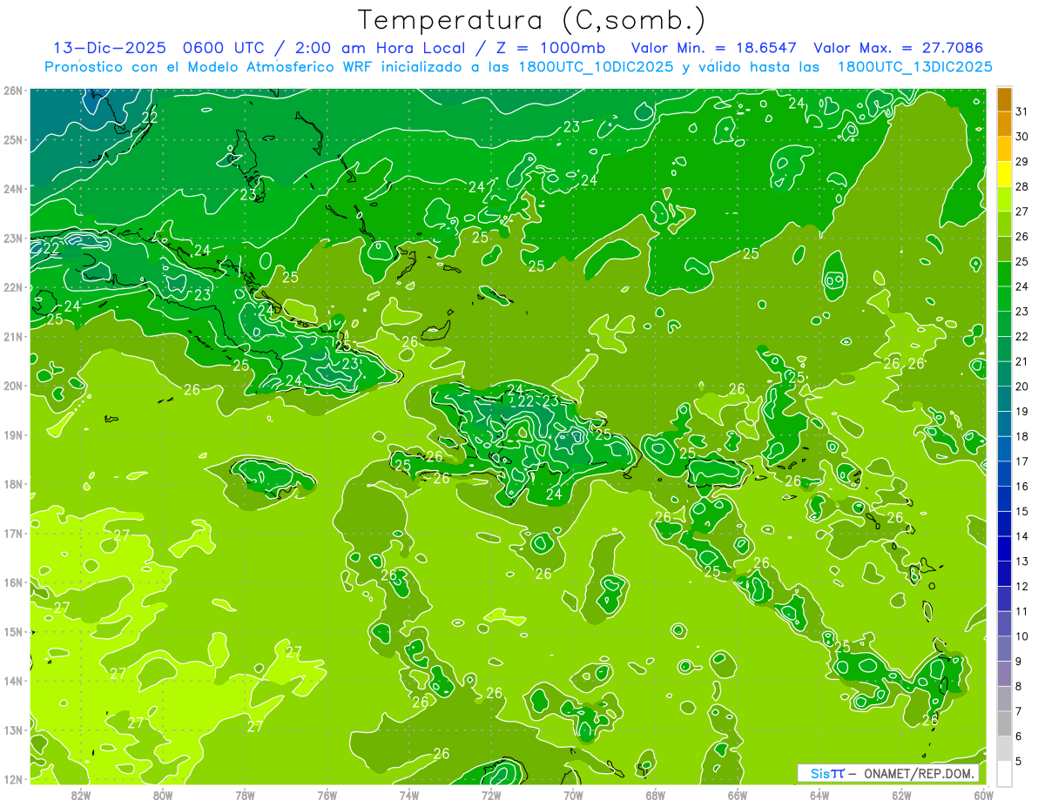Click the '64W' longitude axis label
This screenshot has width=1045, height=807.
pyautogui.click(x=819, y=794)
